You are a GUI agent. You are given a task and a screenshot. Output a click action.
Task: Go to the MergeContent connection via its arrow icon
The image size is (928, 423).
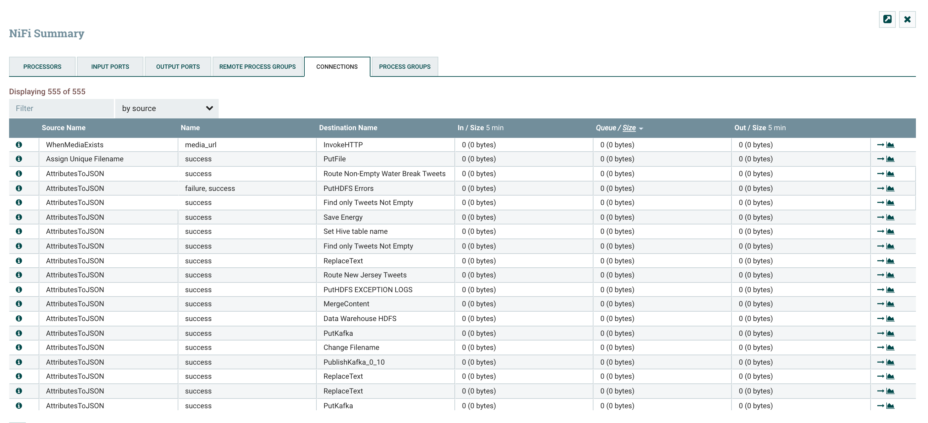pyautogui.click(x=880, y=304)
